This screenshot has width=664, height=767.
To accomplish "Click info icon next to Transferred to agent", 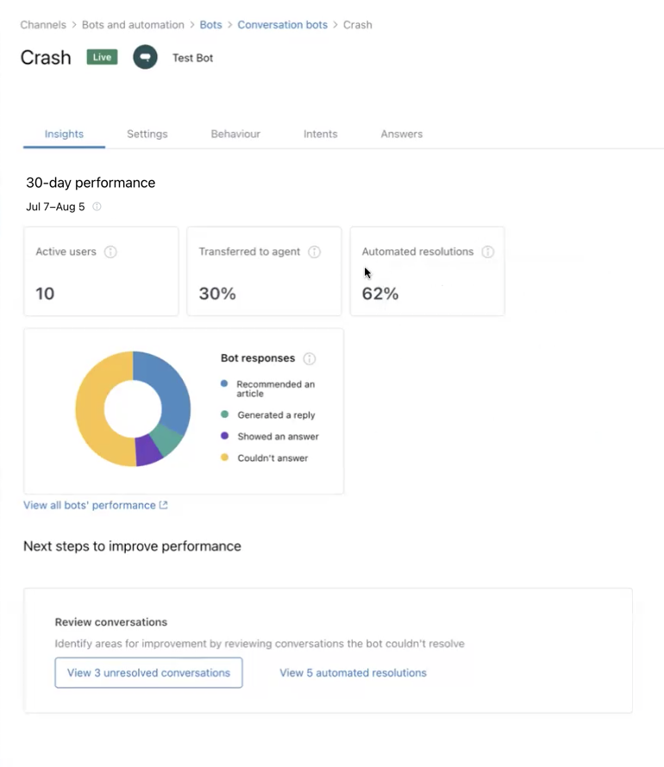I will (x=314, y=252).
